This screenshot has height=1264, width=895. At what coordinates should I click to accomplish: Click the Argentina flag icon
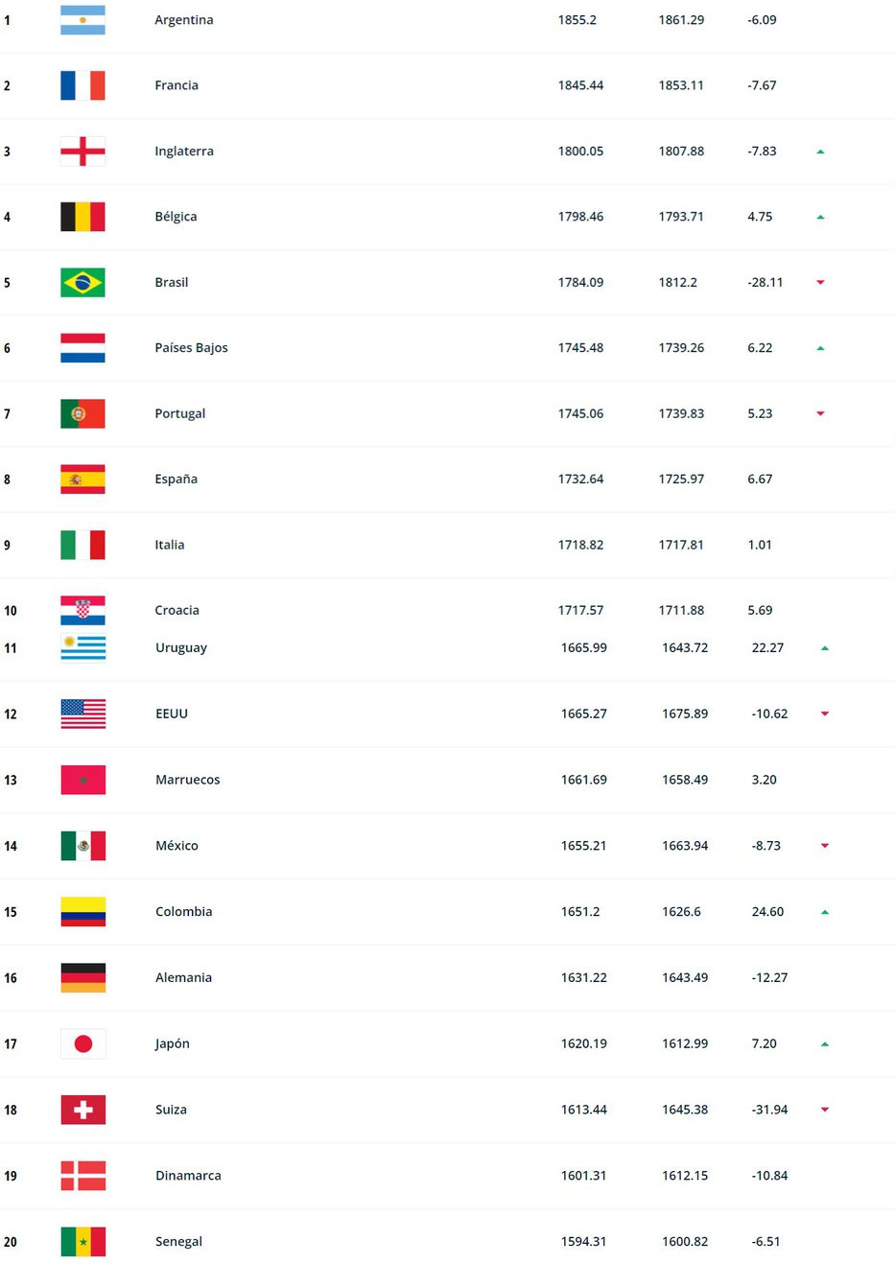pyautogui.click(x=82, y=20)
